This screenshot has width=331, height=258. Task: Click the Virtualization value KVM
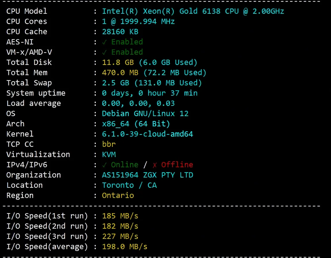[x=109, y=154]
